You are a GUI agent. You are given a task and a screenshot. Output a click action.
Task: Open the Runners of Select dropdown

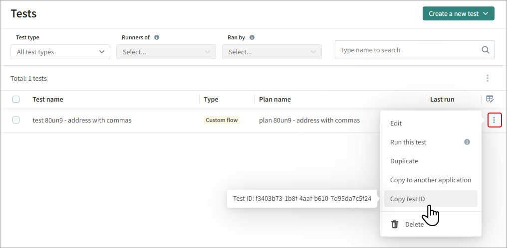[x=166, y=52]
